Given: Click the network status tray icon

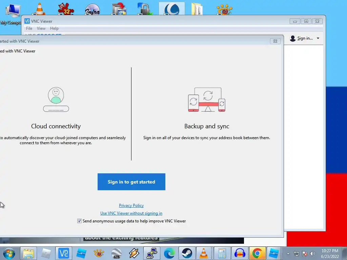Looking at the screenshot, I should (296, 254).
